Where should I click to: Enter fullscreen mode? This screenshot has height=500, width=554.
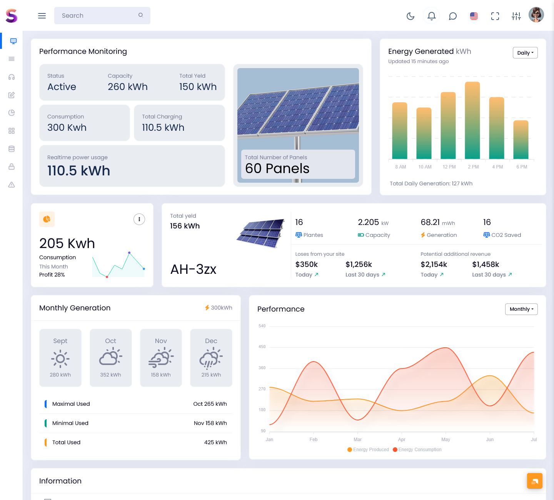point(495,16)
